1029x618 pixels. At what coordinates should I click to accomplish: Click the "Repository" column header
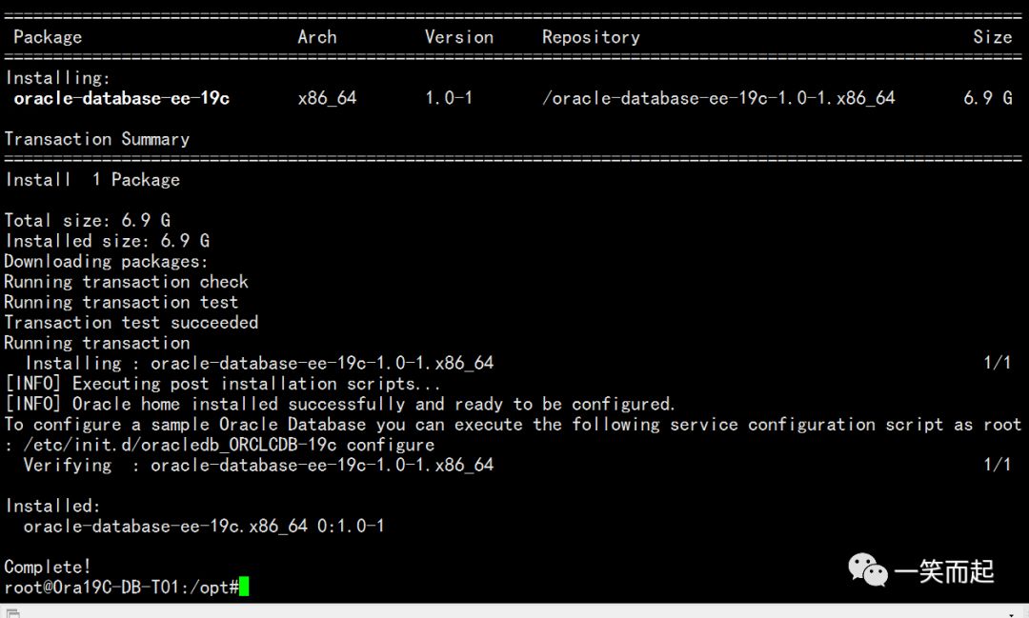pos(591,37)
